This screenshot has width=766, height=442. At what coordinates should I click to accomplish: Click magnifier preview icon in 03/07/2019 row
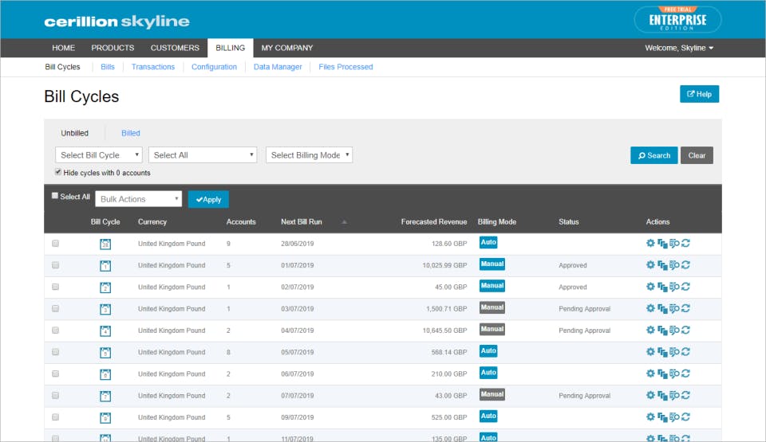[x=675, y=308]
